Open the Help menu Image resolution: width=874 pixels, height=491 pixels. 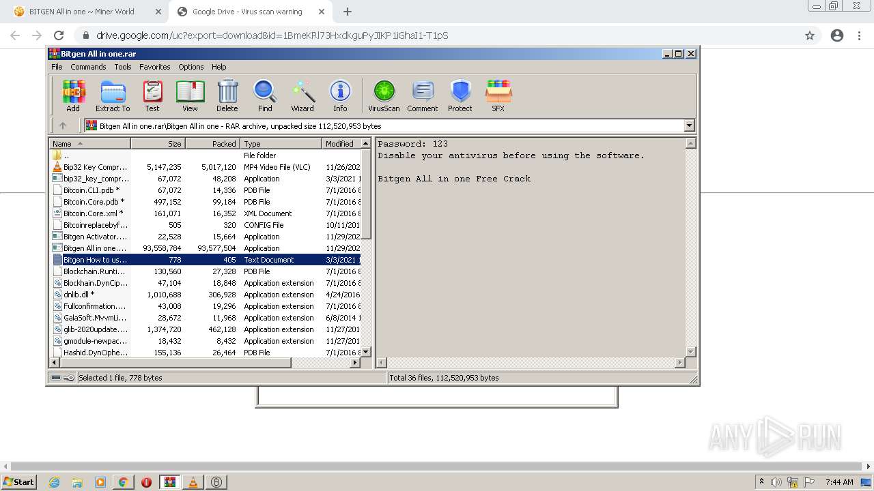pos(218,67)
